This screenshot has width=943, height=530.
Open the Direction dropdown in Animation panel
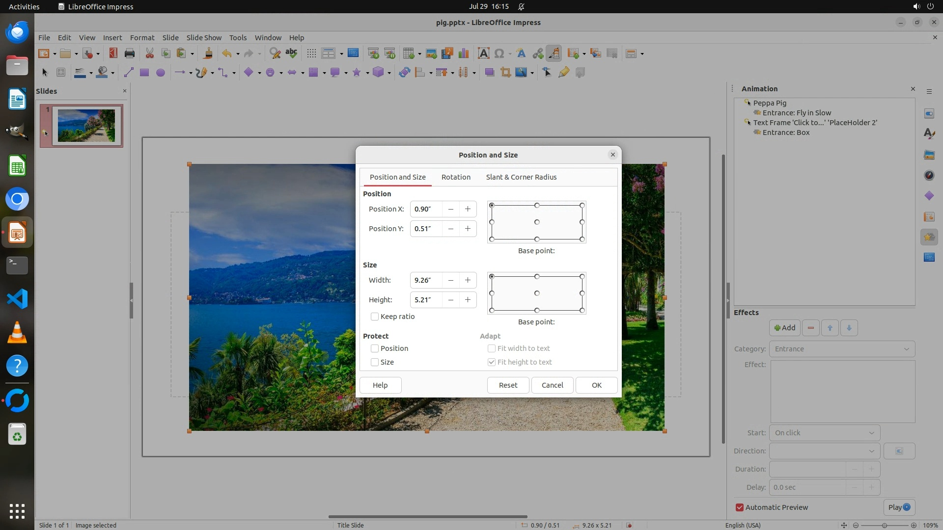pyautogui.click(x=824, y=451)
